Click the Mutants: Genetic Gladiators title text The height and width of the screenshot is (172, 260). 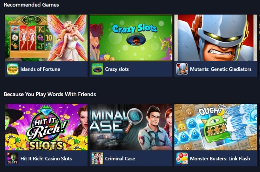(221, 69)
